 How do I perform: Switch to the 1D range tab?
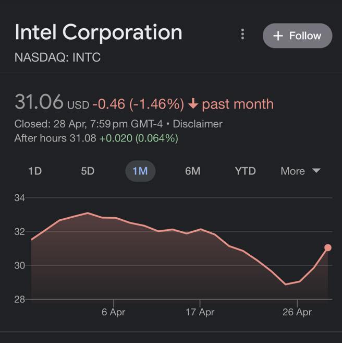point(34,171)
